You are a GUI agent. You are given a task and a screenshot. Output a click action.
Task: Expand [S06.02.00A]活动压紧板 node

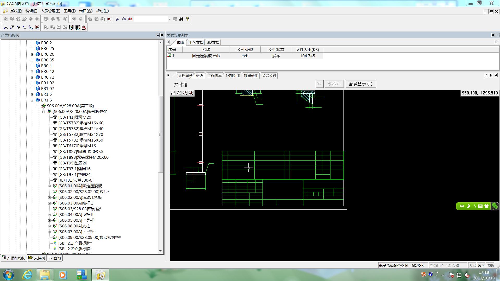pos(49,197)
